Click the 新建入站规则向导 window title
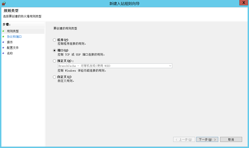Viewport: 249px width, 148px height. (x=125, y=4)
